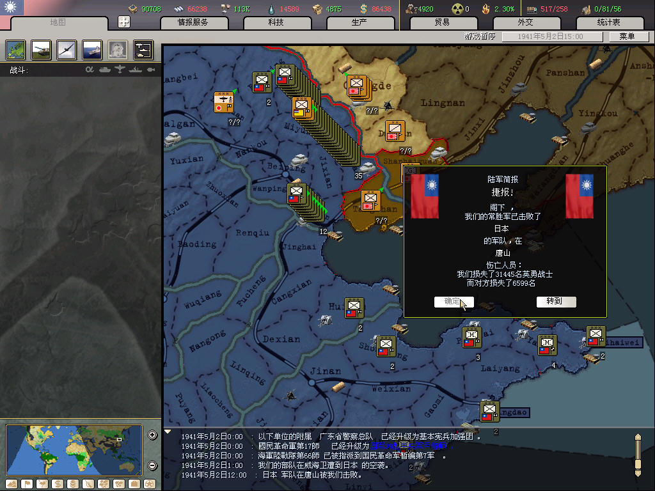Open the 菜单 menu button
Viewport: 655px width, 491px height.
click(626, 36)
